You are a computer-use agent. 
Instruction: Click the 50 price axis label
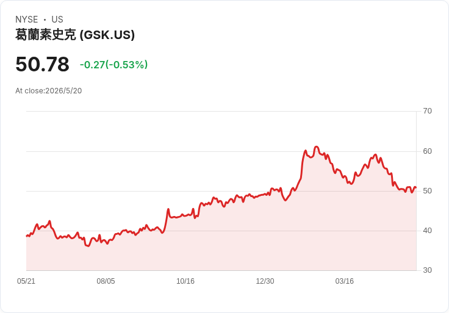point(427,191)
